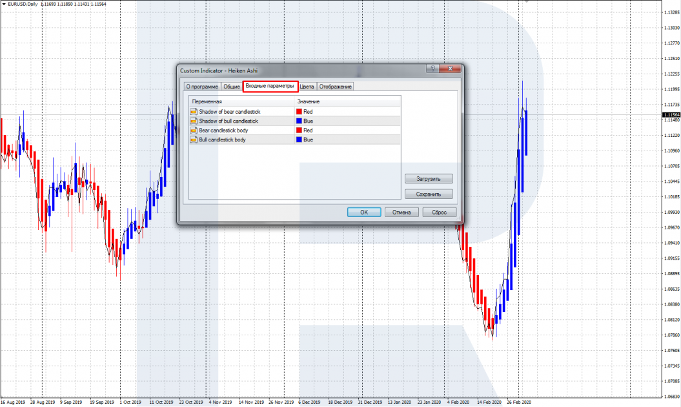The image size is (681, 407).
Task: Open the 'О программе' tab
Action: [x=202, y=87]
